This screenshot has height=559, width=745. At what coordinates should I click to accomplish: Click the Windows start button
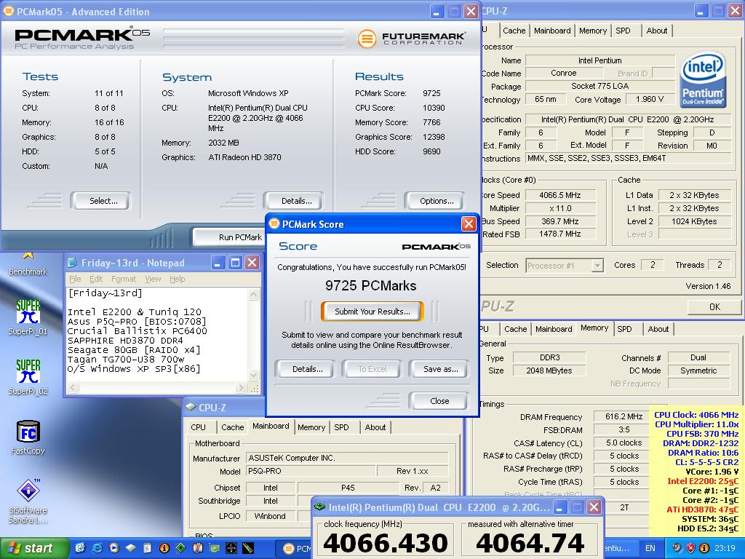[33, 548]
